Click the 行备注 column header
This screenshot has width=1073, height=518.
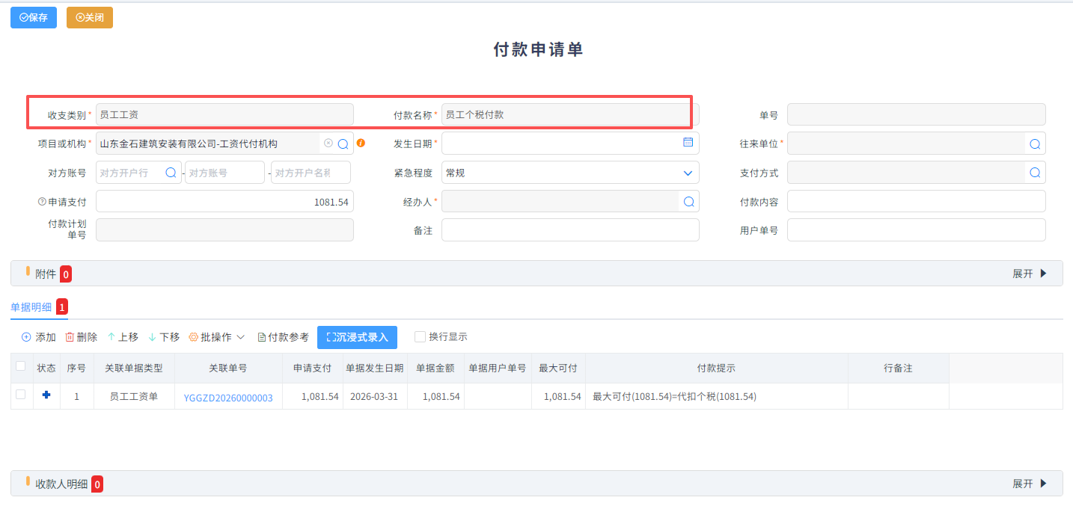pos(898,369)
